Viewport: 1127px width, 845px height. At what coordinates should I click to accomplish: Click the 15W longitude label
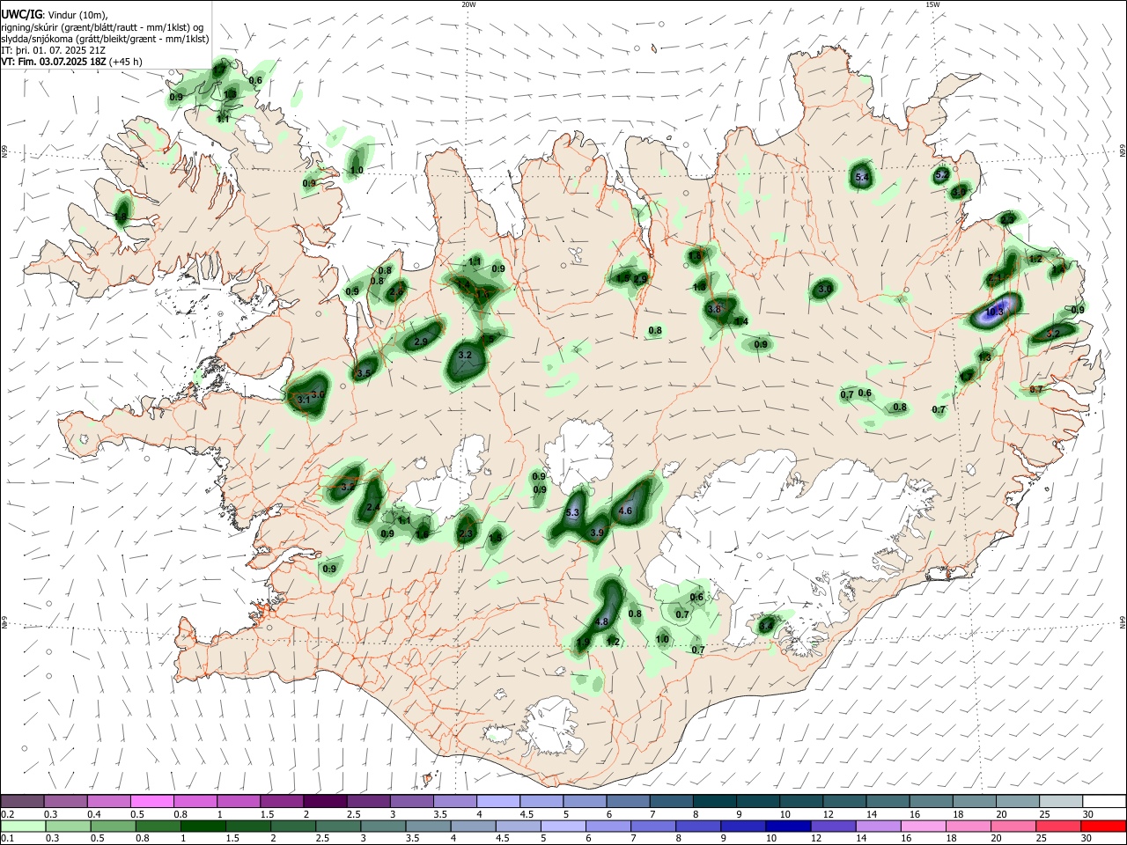[932, 4]
